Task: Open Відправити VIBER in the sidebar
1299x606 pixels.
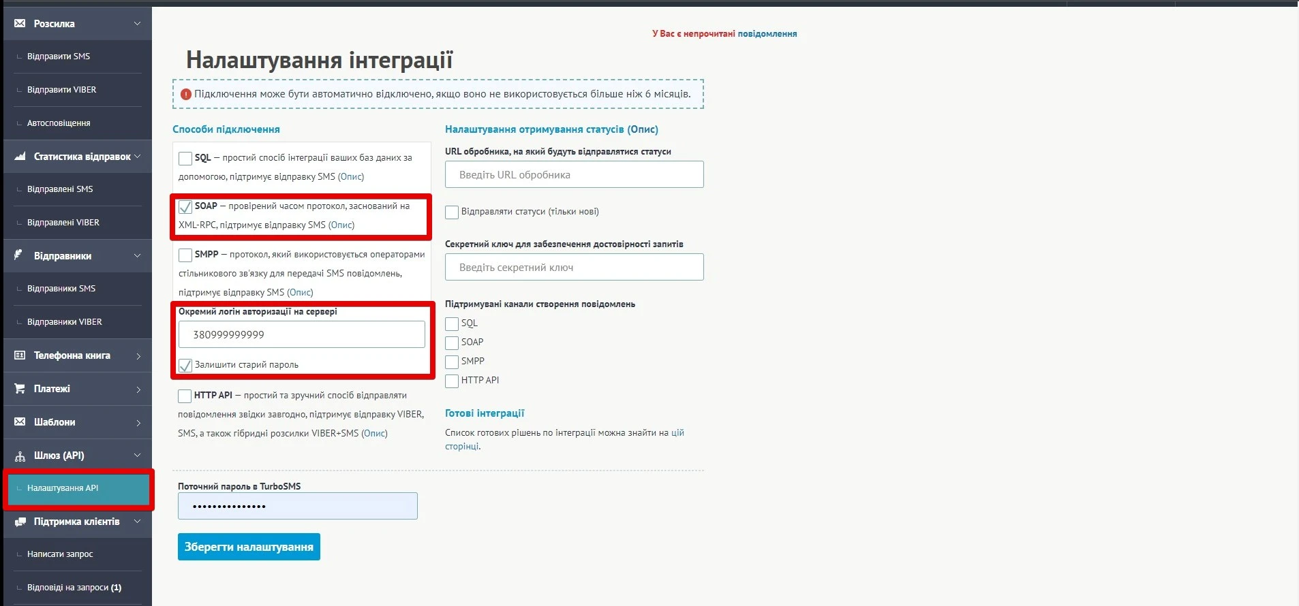Action: tap(61, 90)
